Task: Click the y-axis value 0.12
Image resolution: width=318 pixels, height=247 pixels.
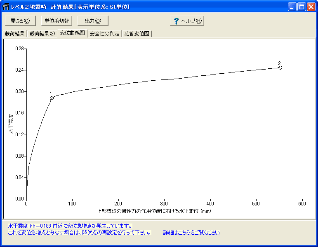Action: [x=19, y=135]
